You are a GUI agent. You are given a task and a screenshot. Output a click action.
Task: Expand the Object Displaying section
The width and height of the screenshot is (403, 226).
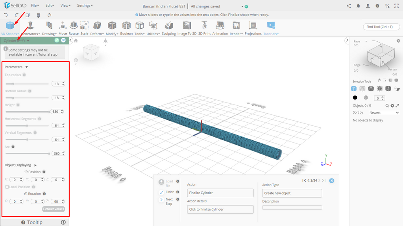tap(35, 165)
